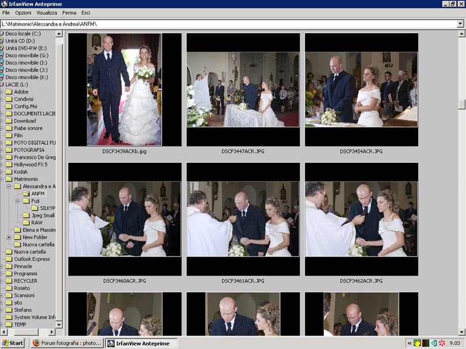Click the Matrimonio folder icon
Viewport: 466px width, 349px height.
point(9,179)
